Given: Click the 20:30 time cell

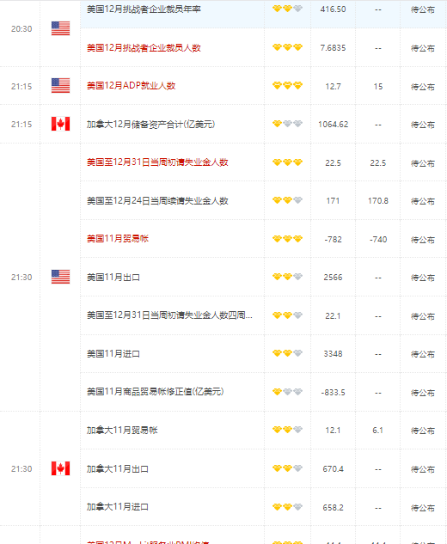Looking at the screenshot, I should 21,29.
